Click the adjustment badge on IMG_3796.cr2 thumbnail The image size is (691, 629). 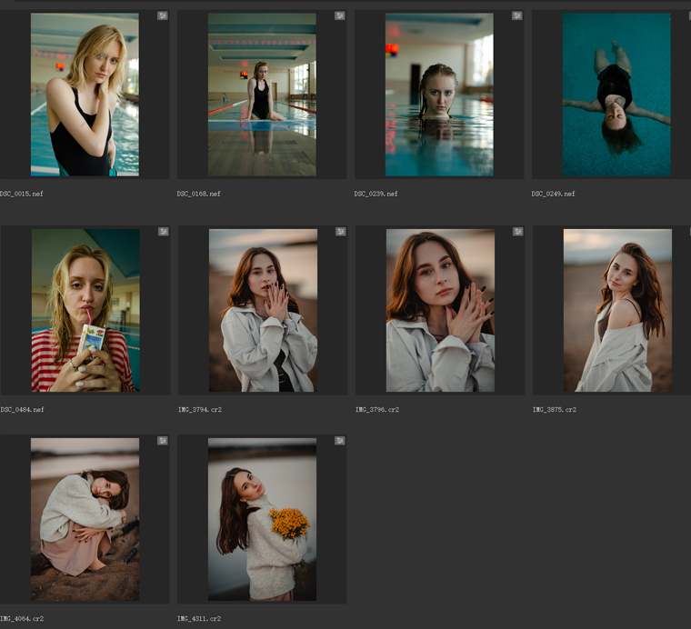(x=518, y=232)
